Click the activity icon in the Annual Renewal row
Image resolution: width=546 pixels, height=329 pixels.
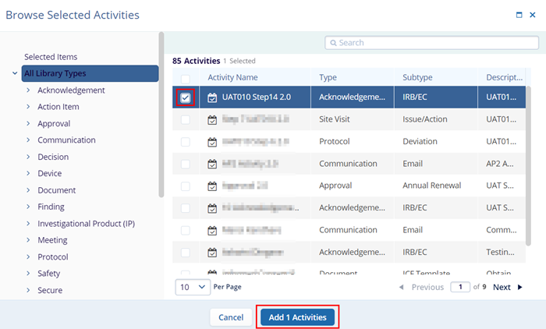pyautogui.click(x=213, y=186)
